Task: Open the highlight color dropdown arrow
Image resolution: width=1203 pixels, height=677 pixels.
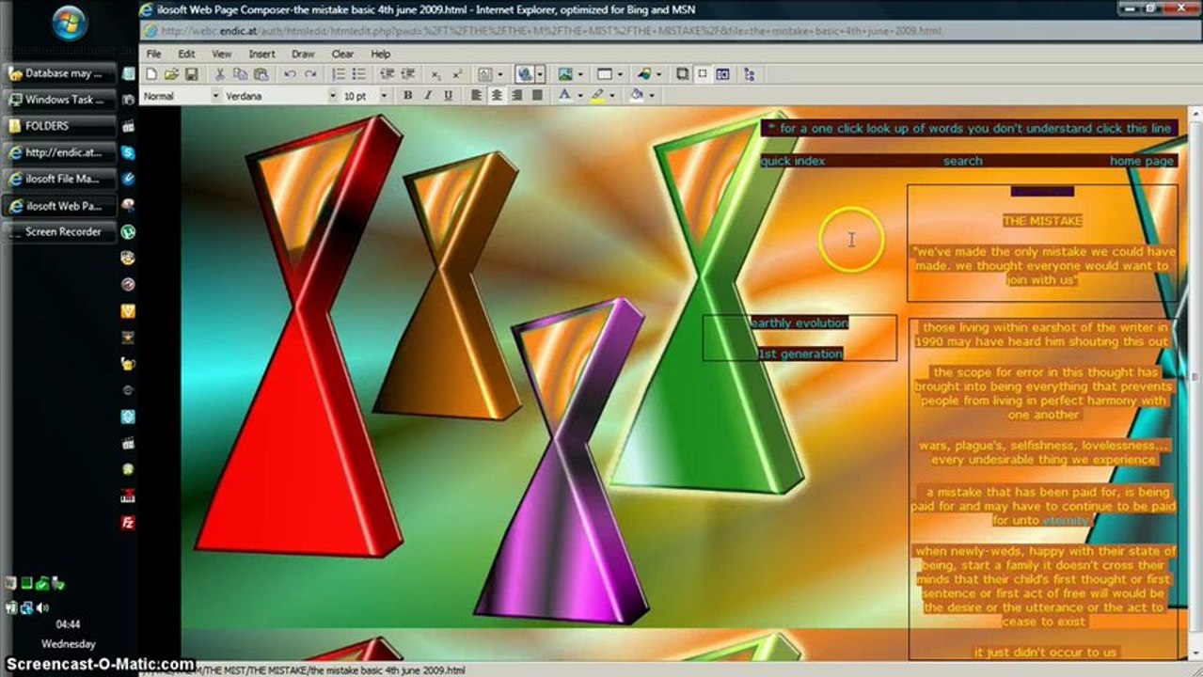Action: (x=611, y=95)
